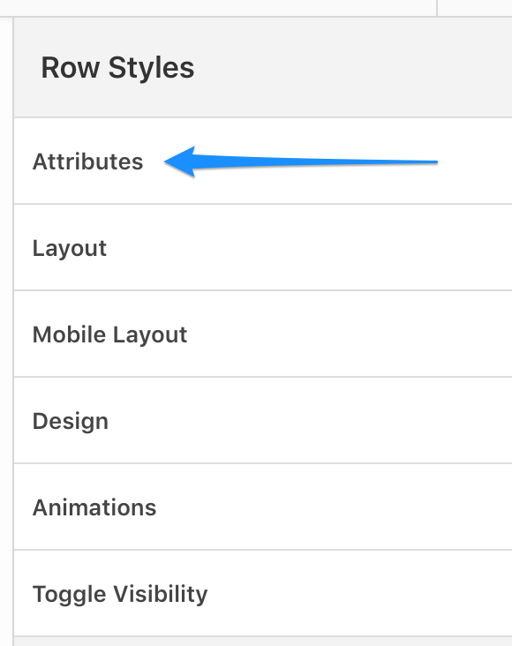Click empty space in the Design row
Image resolution: width=512 pixels, height=646 pixels.
pos(309,420)
